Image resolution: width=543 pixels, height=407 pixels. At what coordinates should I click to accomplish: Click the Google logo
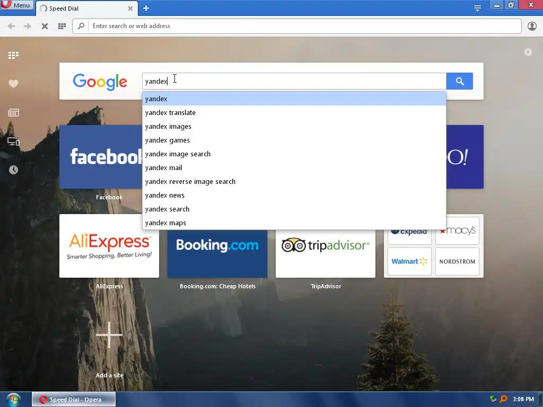click(100, 82)
